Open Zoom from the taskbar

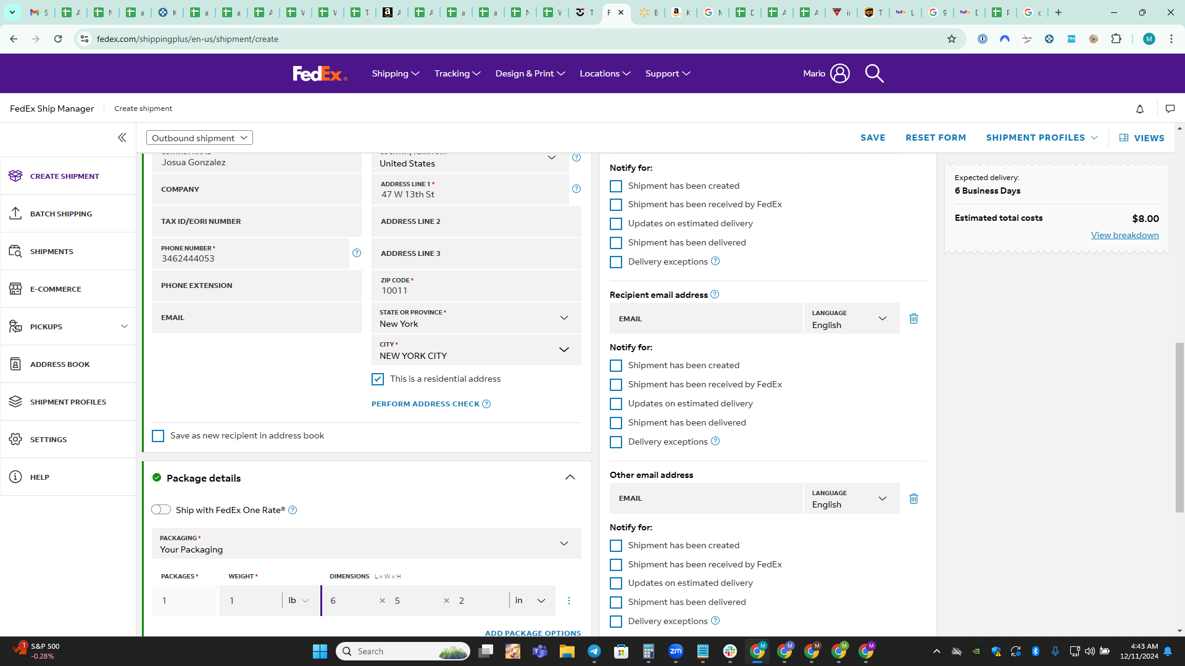pos(676,651)
